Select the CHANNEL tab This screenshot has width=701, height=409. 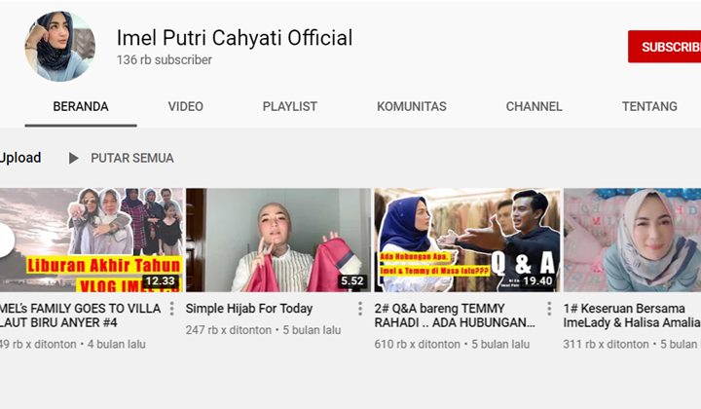point(534,106)
